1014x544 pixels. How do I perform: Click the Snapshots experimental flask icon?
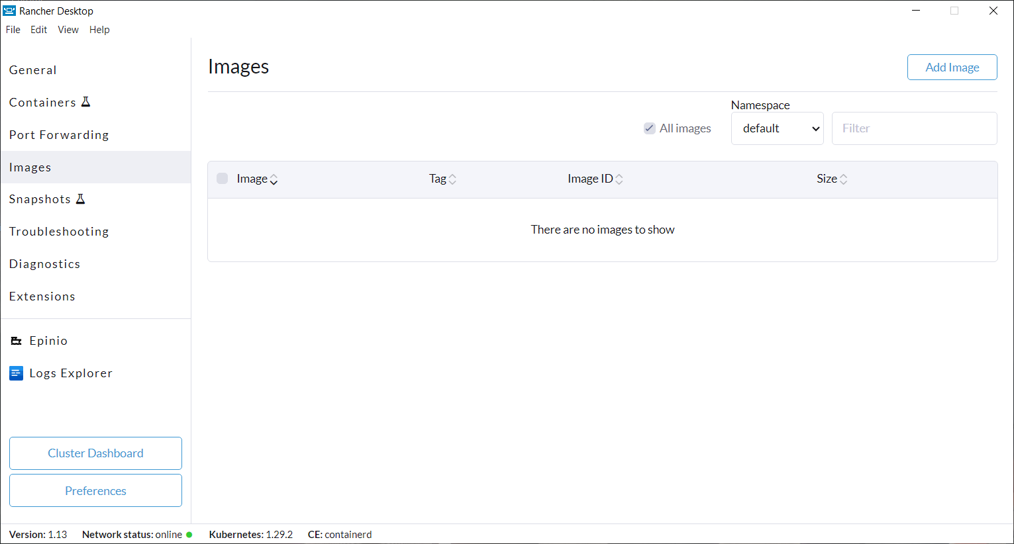coord(81,199)
